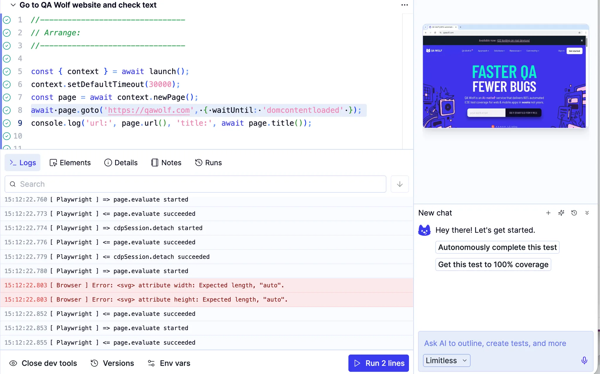Switch to the Elements tab

(x=70, y=163)
